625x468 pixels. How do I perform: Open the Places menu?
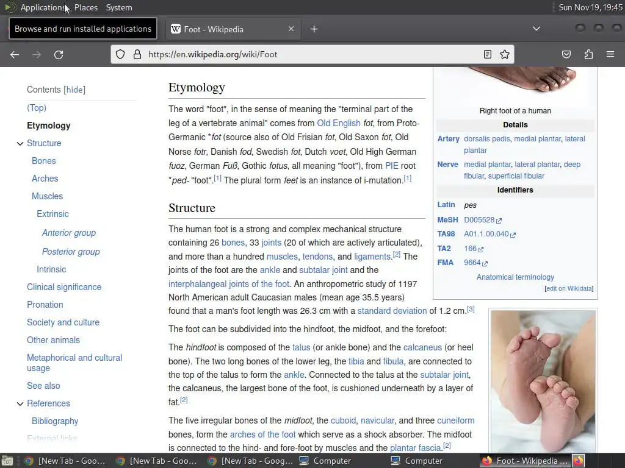click(86, 7)
